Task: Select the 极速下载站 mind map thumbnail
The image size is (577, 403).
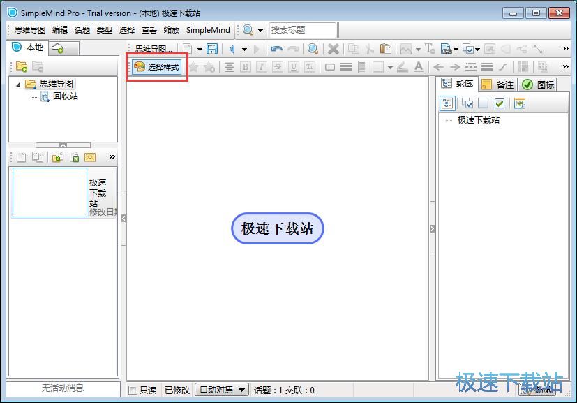Action: pos(50,192)
